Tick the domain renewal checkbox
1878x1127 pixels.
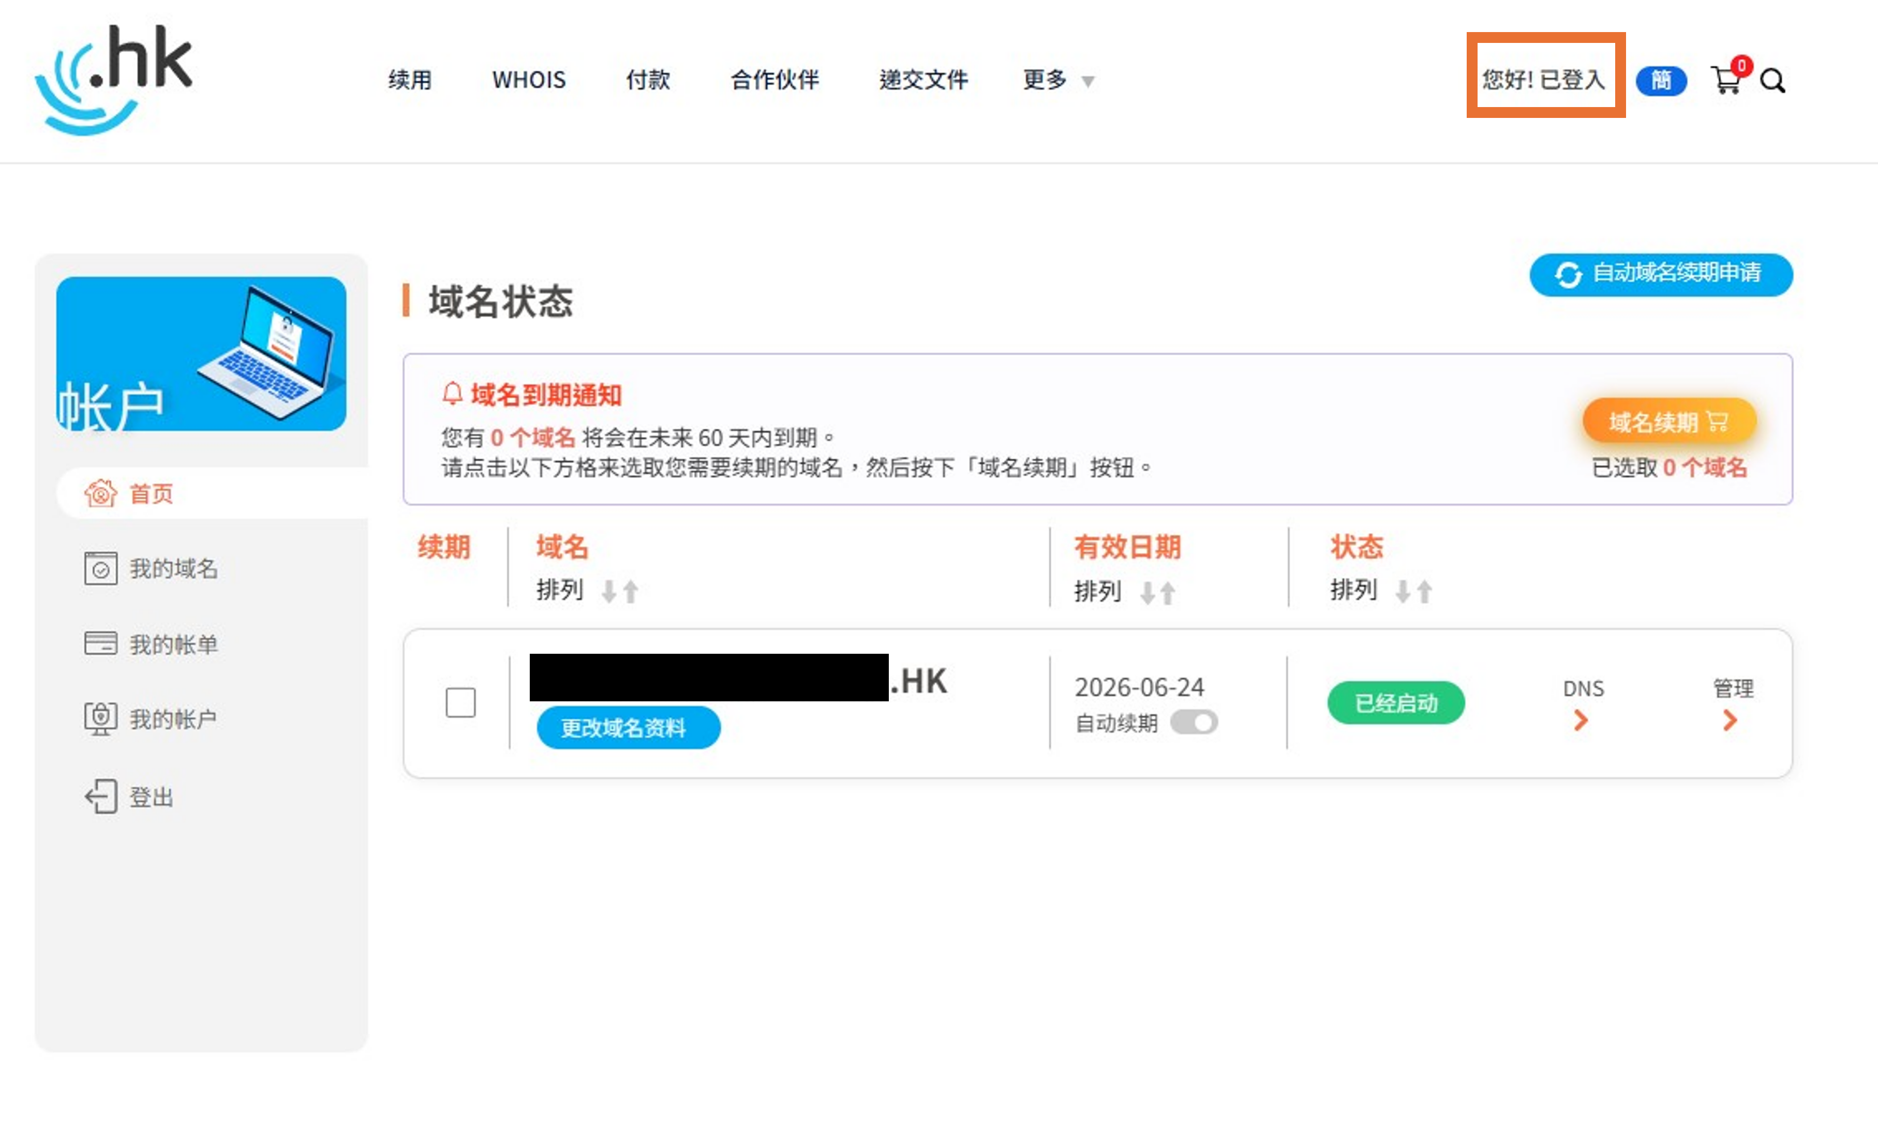coord(460,702)
